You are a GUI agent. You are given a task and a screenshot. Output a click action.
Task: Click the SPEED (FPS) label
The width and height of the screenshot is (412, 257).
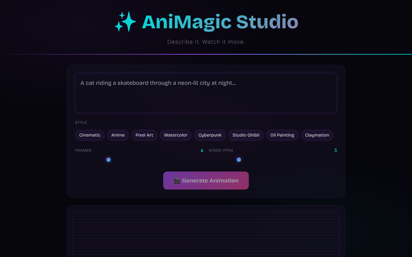(221, 150)
